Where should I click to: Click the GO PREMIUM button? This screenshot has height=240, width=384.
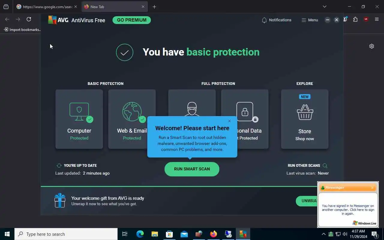pos(132,20)
